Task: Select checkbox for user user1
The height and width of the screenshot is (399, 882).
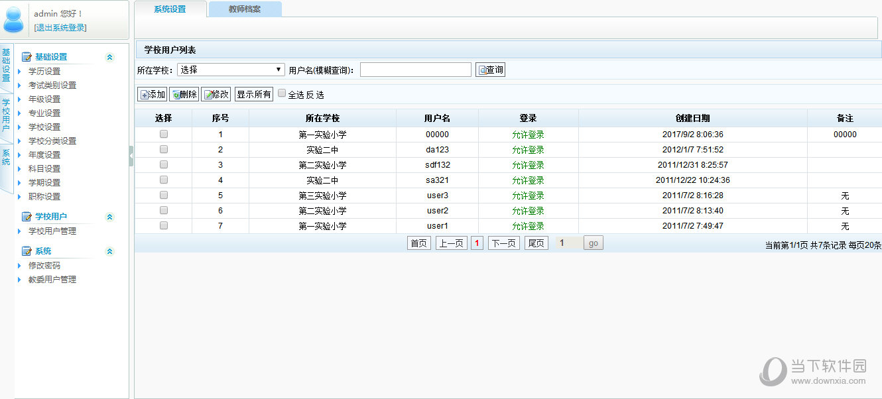Action: pos(164,225)
